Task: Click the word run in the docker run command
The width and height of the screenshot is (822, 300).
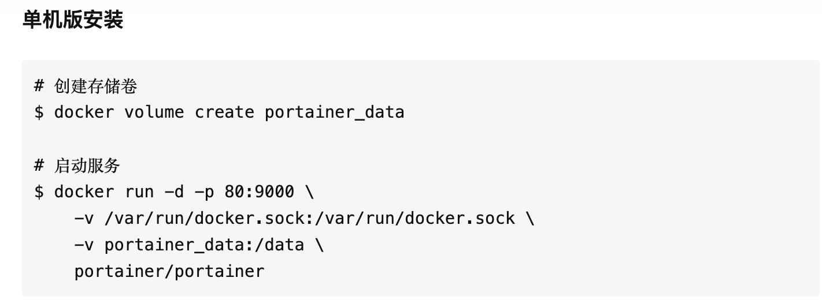Action: 139,192
